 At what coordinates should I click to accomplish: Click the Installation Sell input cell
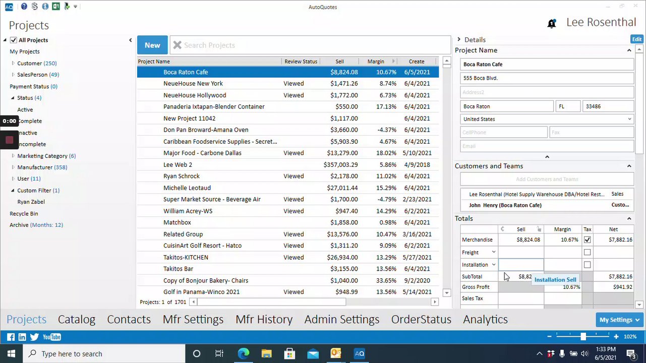(x=521, y=265)
